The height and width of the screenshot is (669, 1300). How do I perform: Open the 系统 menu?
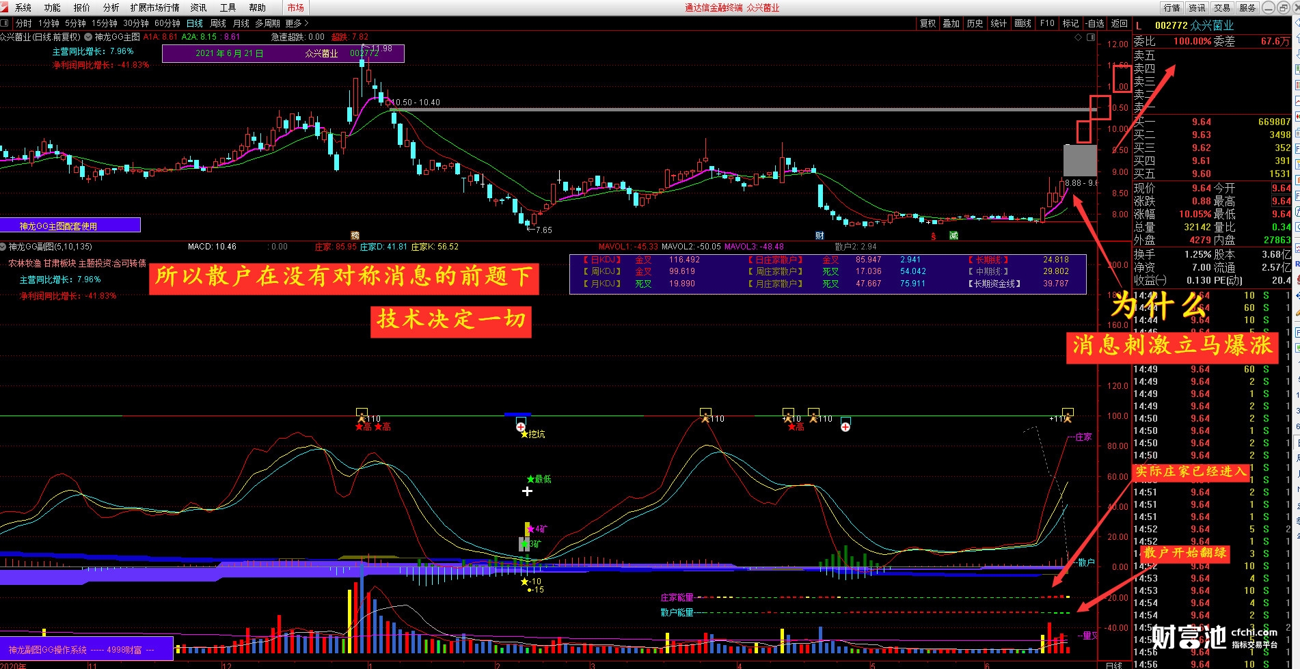point(23,8)
